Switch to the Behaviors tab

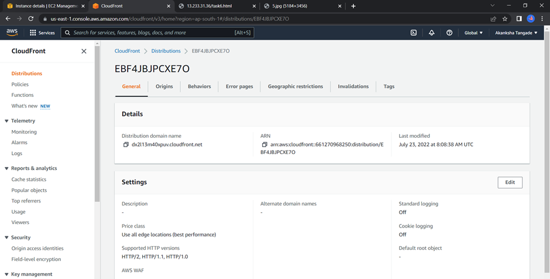200,86
